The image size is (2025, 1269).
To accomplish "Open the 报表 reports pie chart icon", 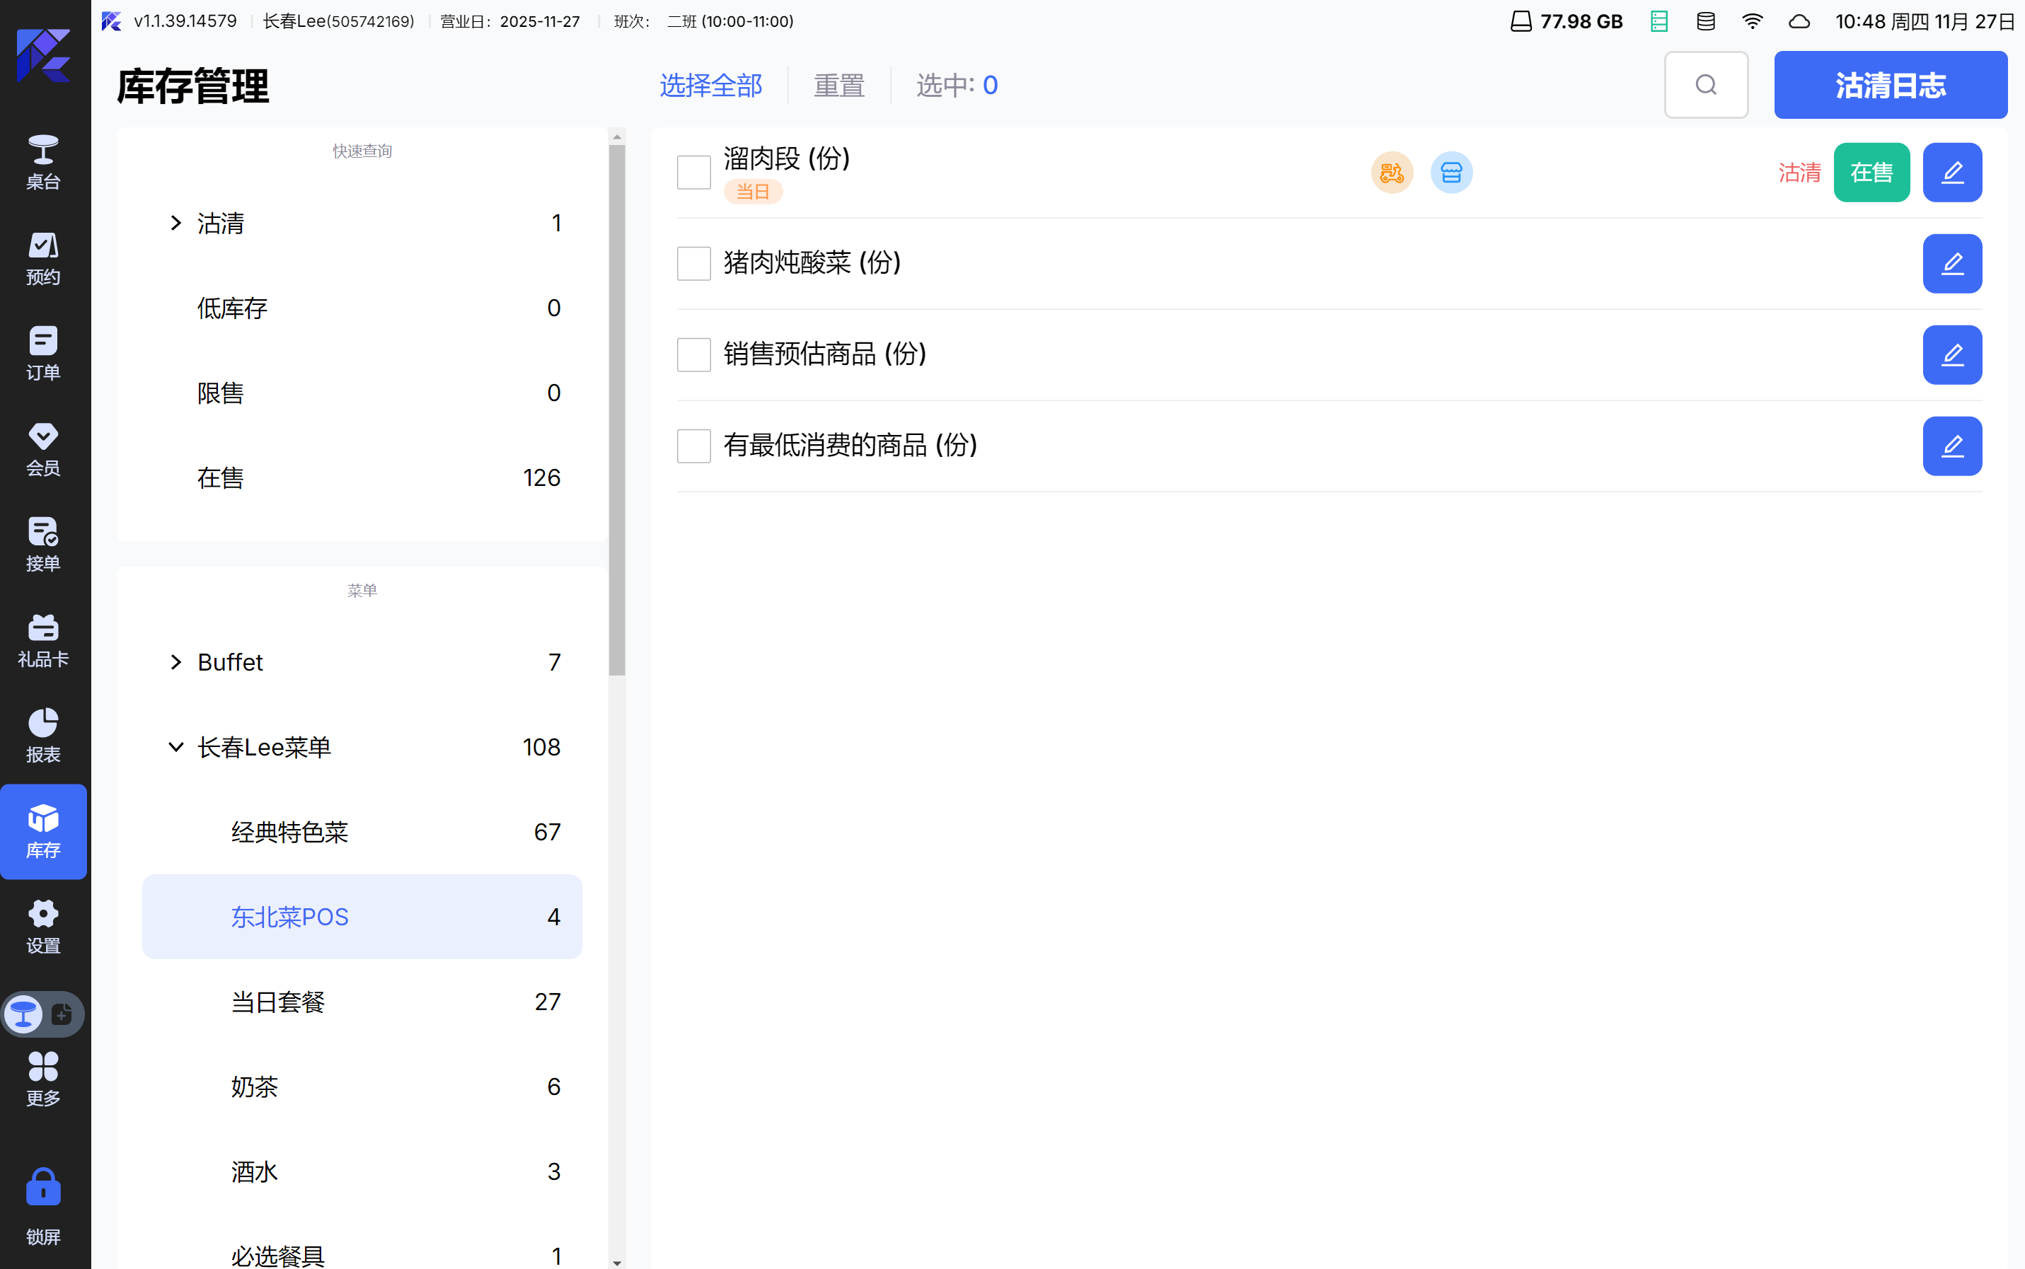I will 43,735.
